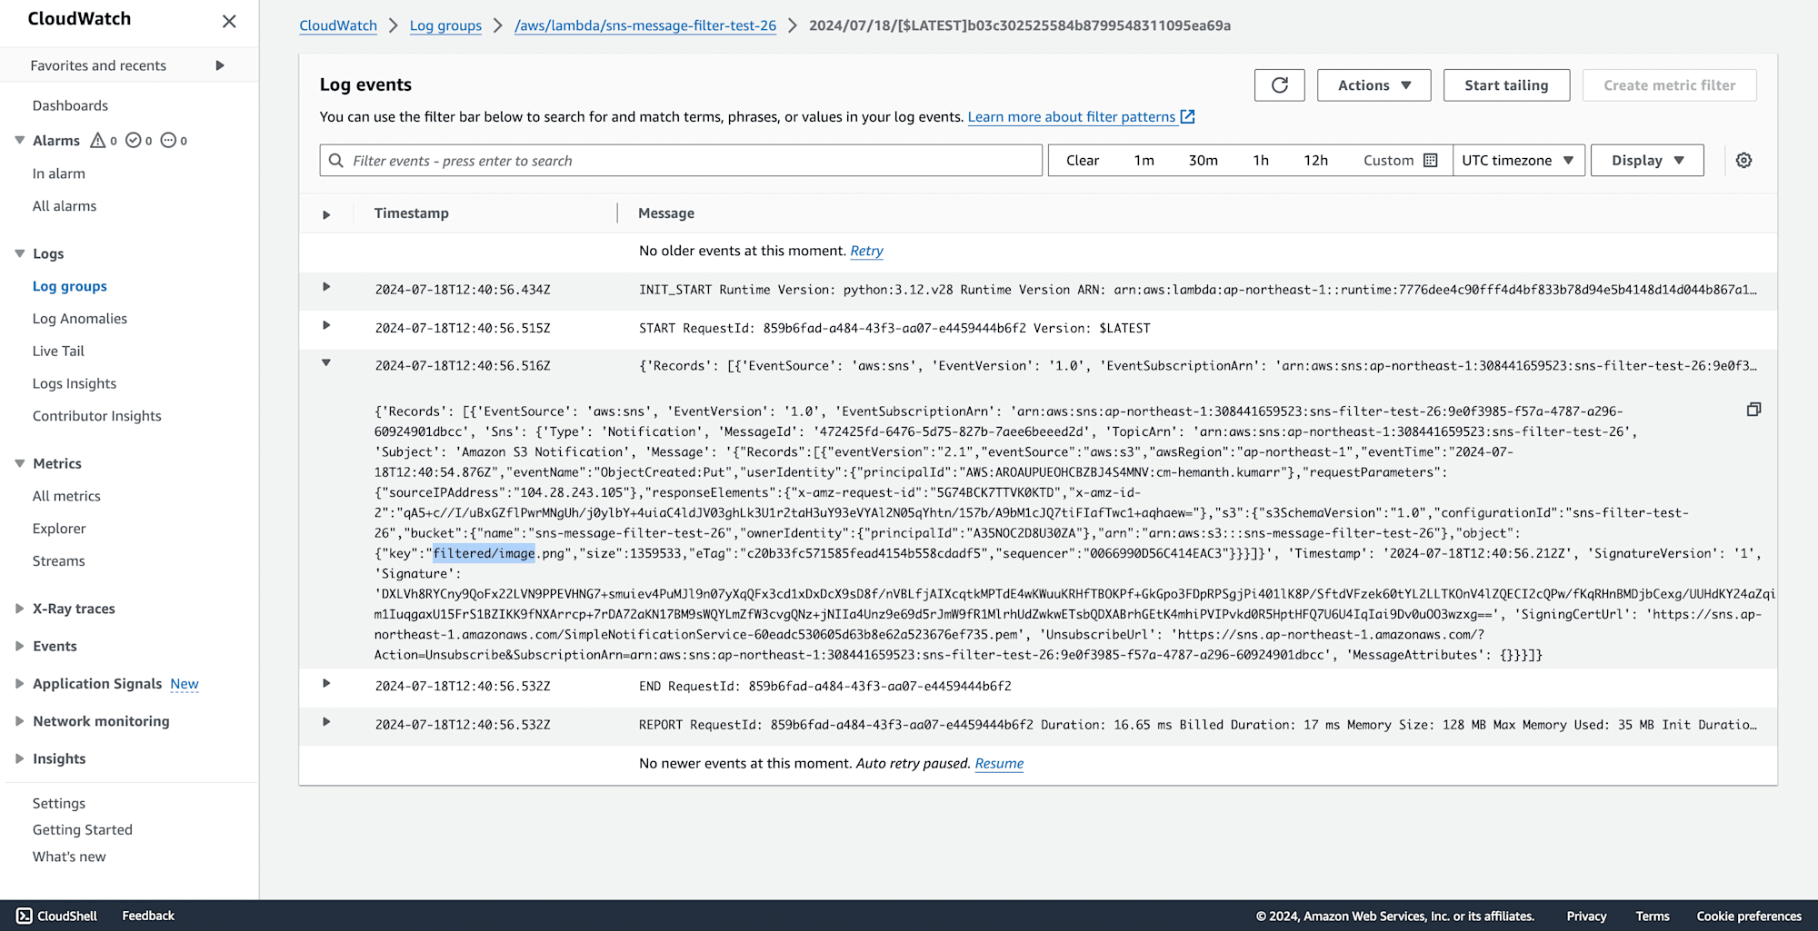Image resolution: width=1818 pixels, height=931 pixels.
Task: Select the 1h time range
Action: point(1261,161)
